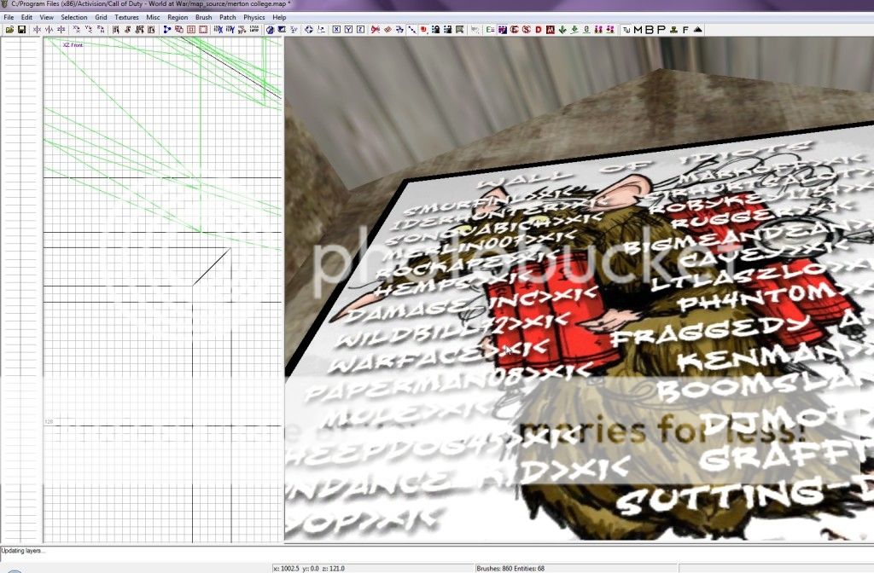Screen dimensions: 874x573
Task: Toggle the Z axis lock button
Action: (x=360, y=30)
